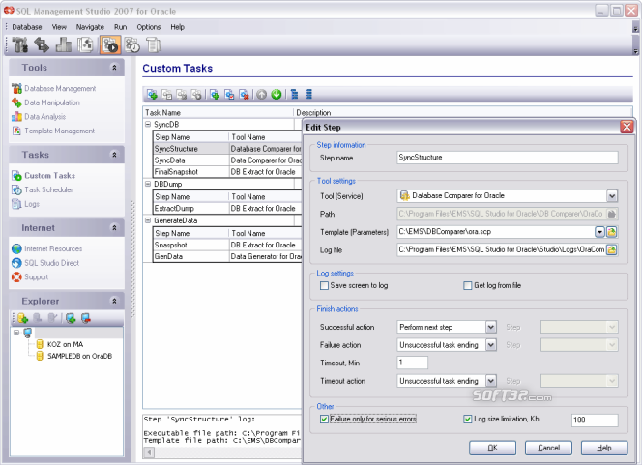The image size is (642, 465).
Task: Uncheck Log size limitation checkbox
Action: point(468,420)
